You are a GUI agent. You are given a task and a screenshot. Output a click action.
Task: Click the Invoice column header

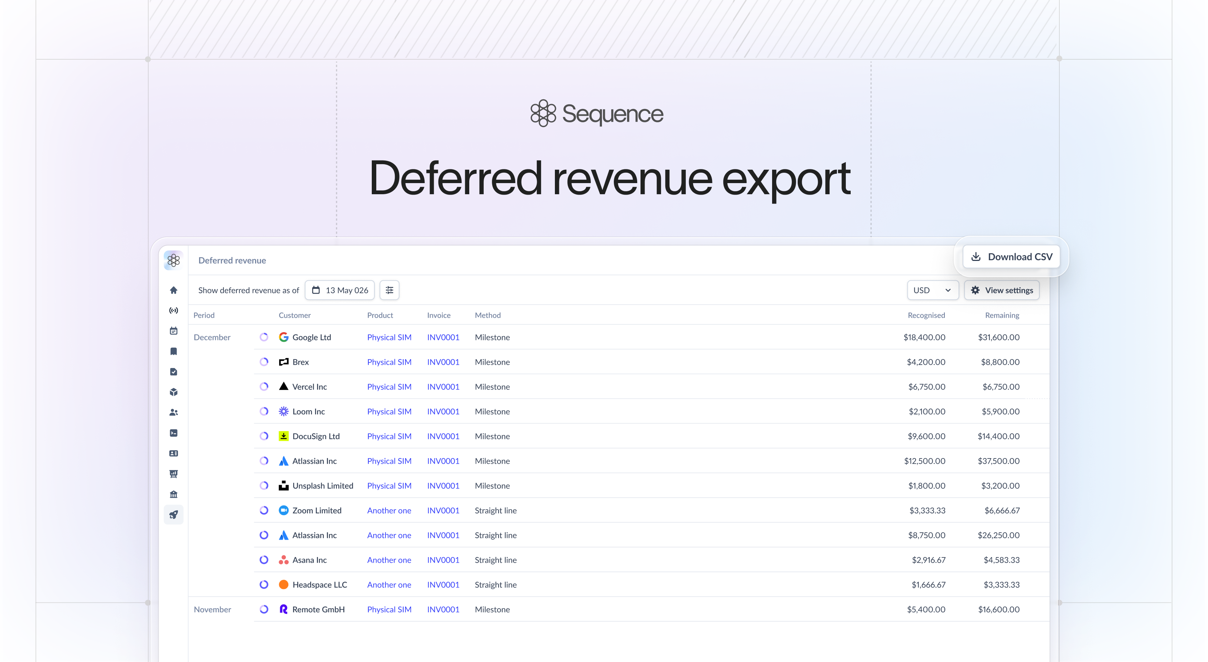click(x=438, y=315)
